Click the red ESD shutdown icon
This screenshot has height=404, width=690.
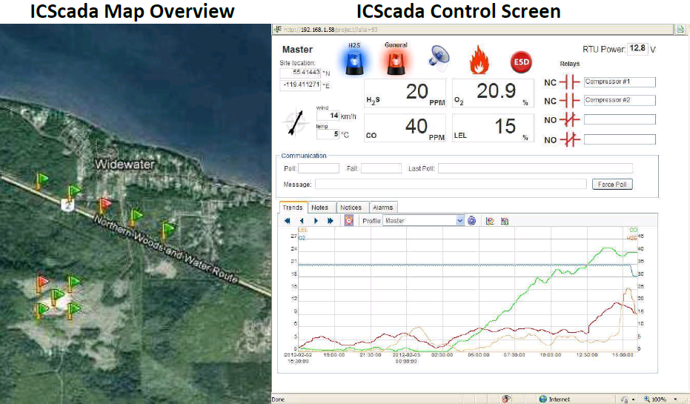(x=521, y=62)
